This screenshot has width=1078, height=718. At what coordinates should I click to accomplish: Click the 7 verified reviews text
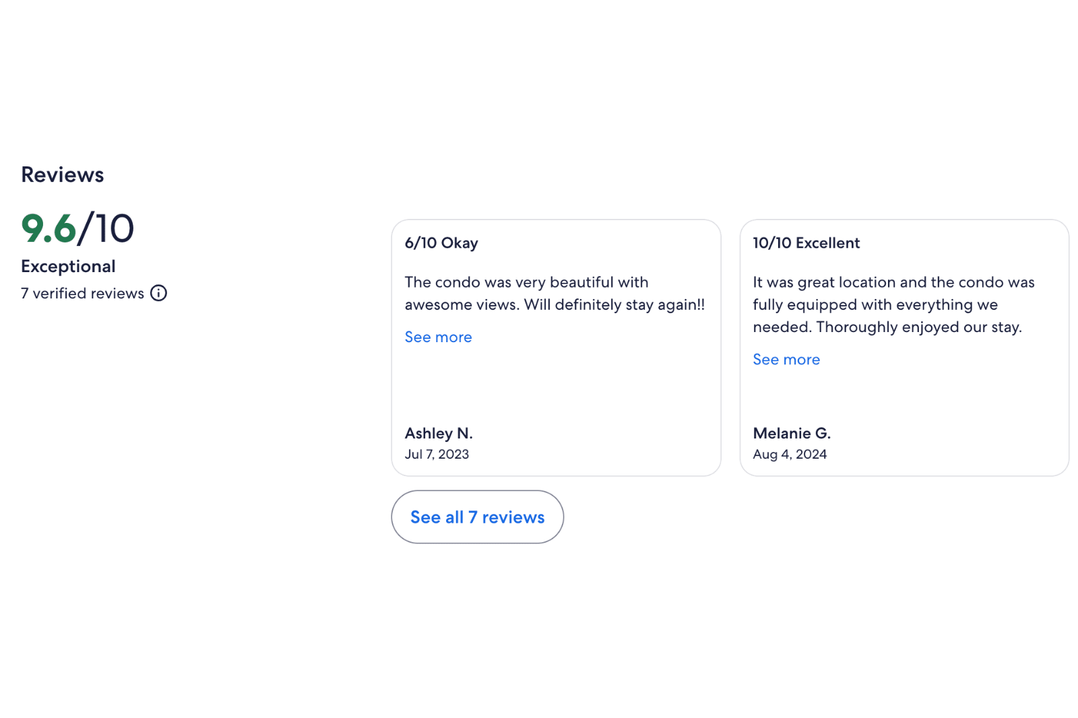click(82, 294)
